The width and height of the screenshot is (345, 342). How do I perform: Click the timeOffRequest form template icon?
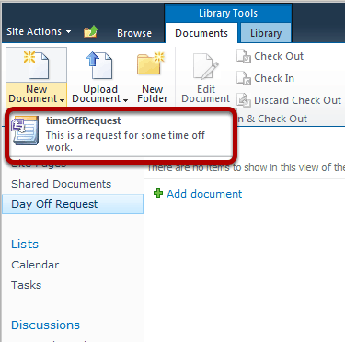25,131
